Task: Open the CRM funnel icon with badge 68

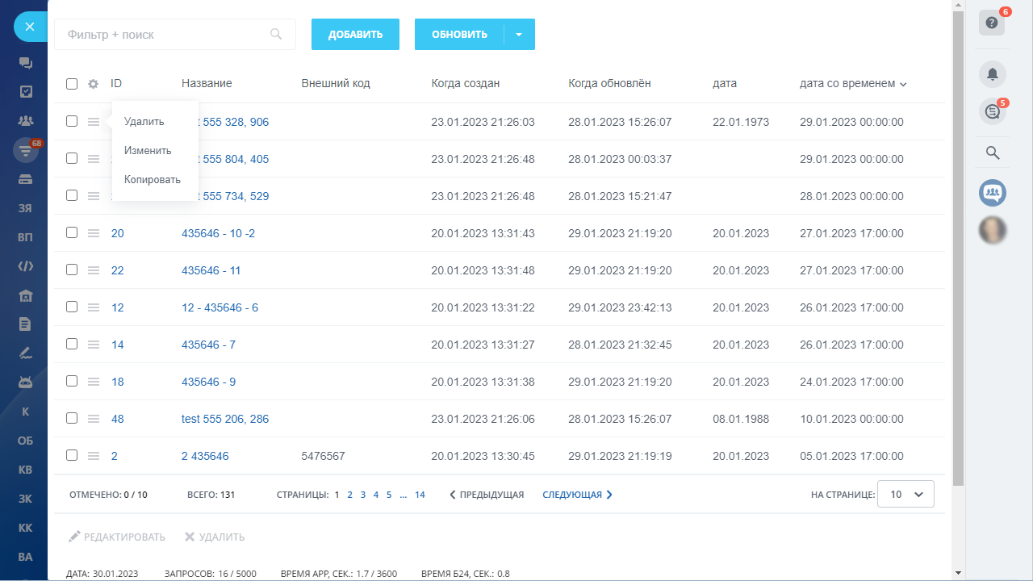Action: tap(25, 149)
